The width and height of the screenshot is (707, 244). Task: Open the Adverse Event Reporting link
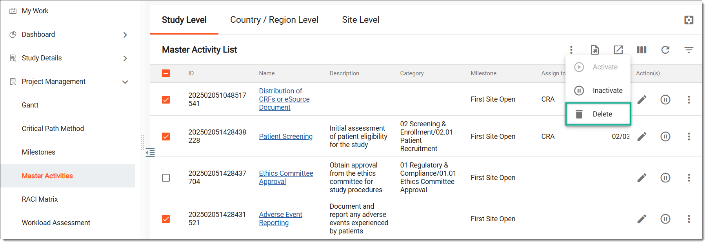280,219
